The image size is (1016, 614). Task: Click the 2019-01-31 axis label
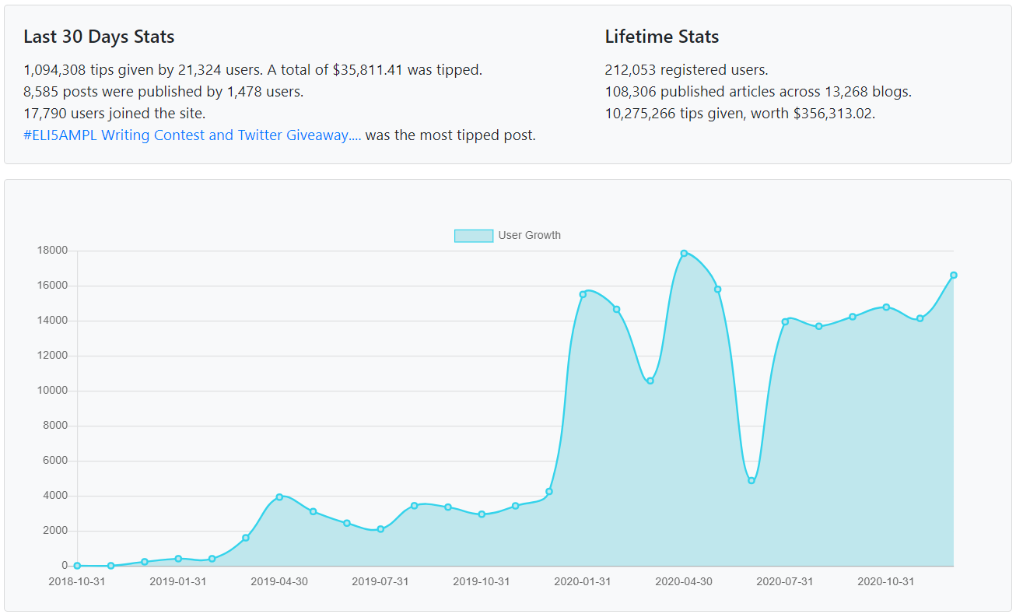tap(178, 582)
